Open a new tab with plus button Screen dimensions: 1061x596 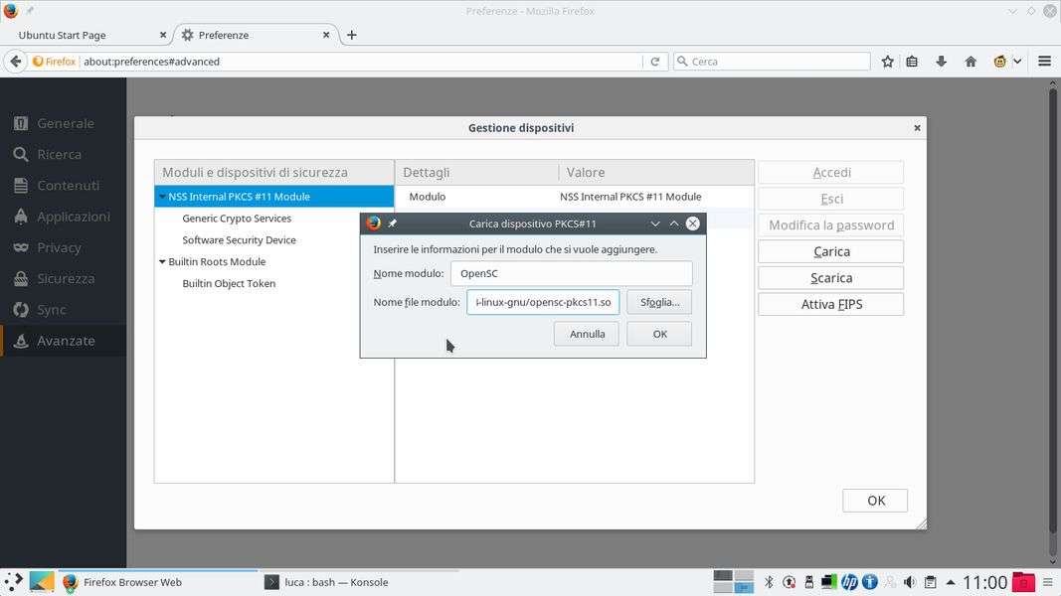pyautogui.click(x=351, y=35)
